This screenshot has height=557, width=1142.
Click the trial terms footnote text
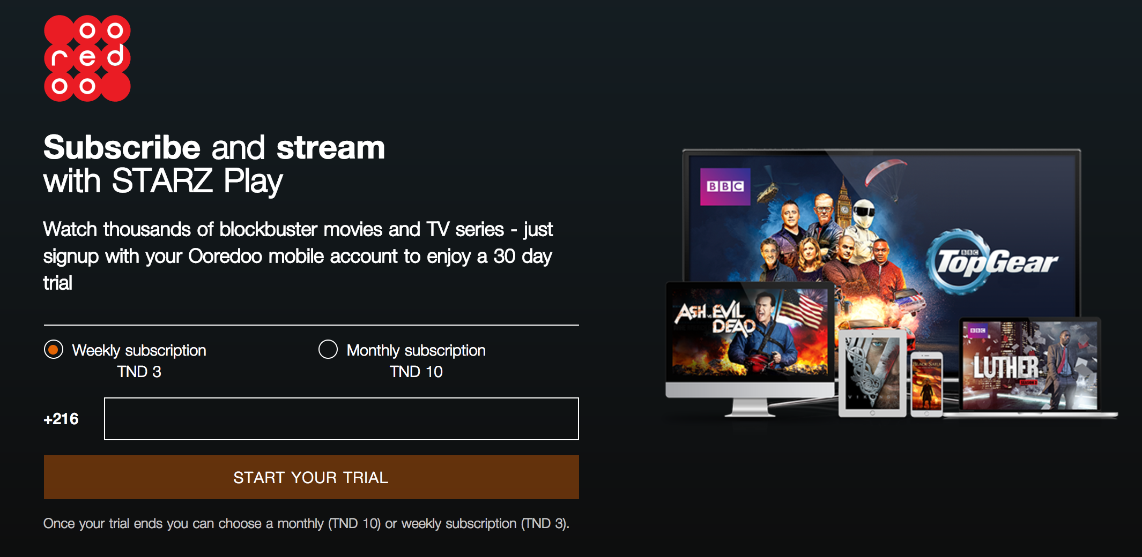point(306,523)
